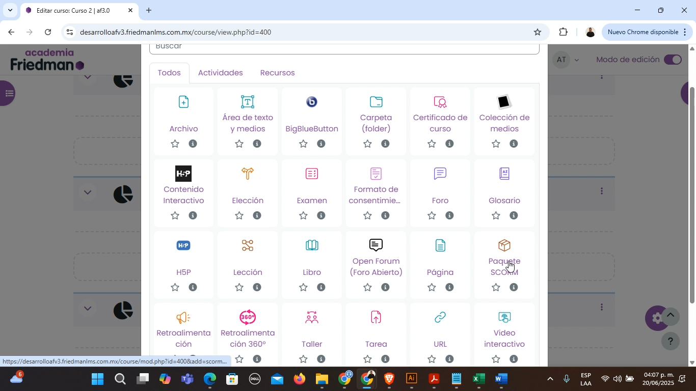Choose the Retroalimentación 360° icon

tap(248, 317)
